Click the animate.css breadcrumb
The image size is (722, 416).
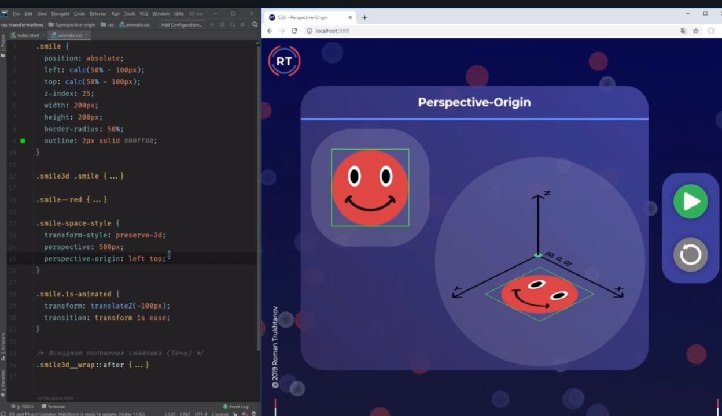point(134,25)
